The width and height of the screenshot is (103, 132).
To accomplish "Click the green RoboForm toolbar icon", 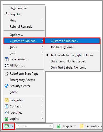I will pos(7,126).
